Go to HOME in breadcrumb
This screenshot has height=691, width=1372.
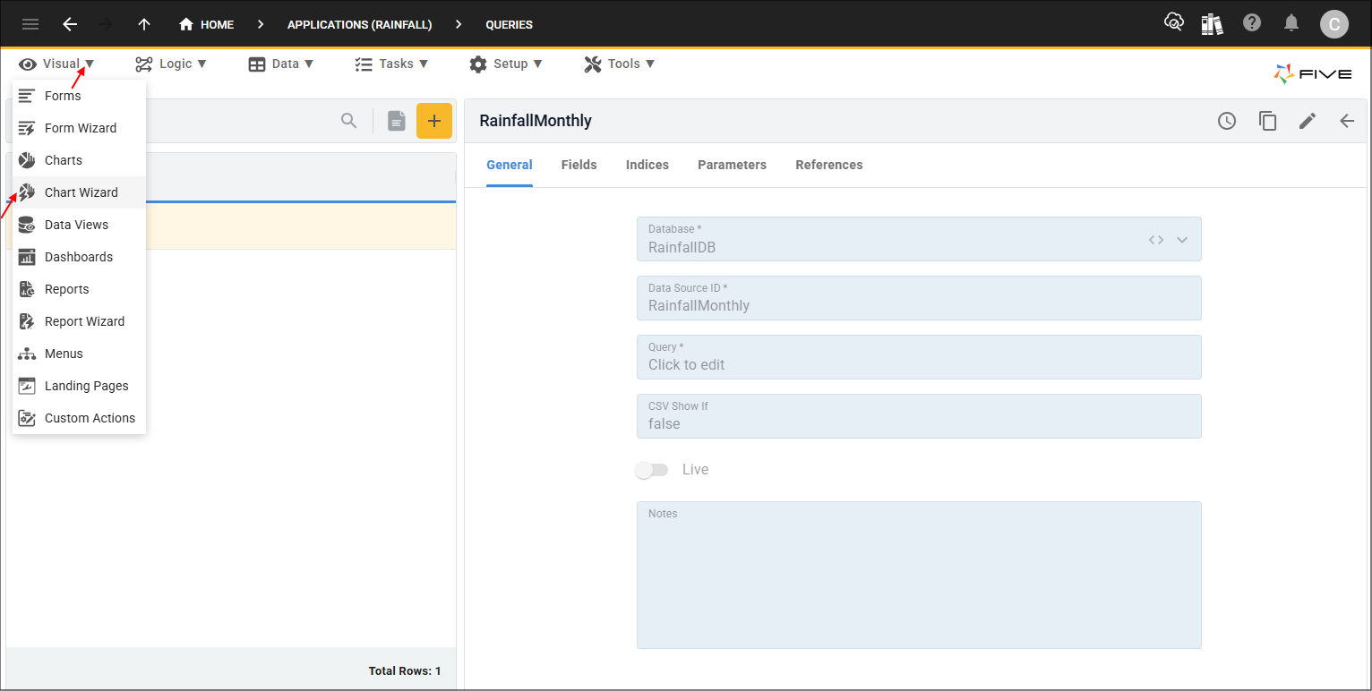(207, 24)
